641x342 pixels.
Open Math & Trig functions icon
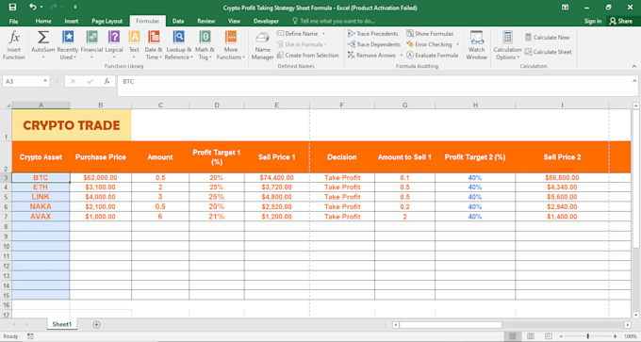point(205,38)
